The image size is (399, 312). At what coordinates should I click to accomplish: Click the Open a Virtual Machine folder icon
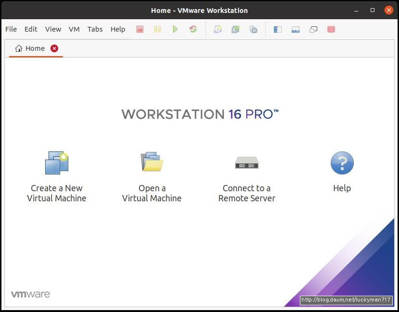151,162
